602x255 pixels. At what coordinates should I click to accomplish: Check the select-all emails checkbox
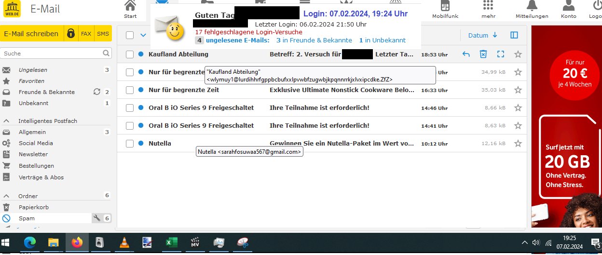130,35
